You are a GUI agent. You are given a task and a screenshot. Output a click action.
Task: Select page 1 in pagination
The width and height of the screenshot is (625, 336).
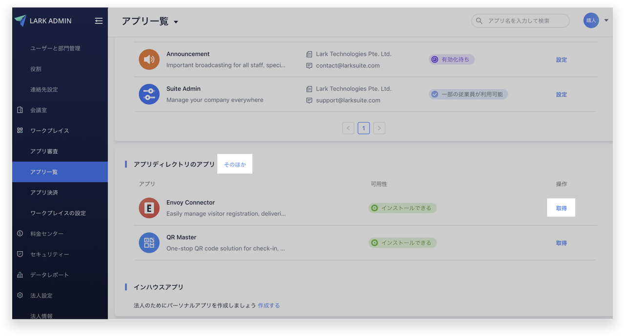[363, 128]
